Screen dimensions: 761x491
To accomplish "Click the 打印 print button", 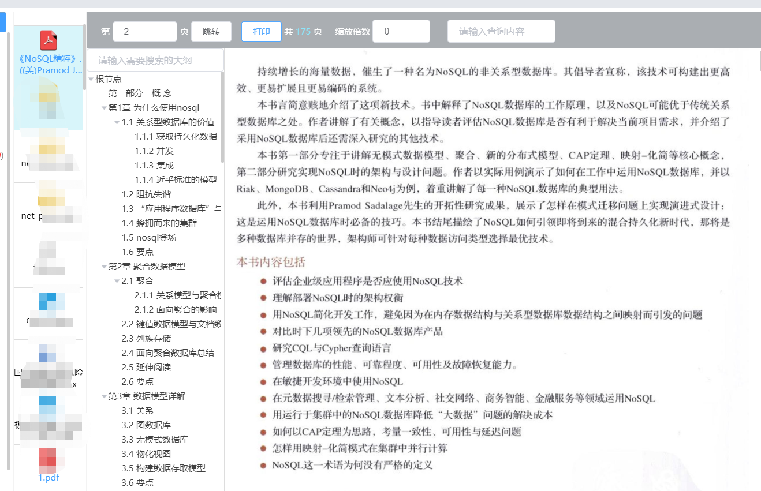I will pyautogui.click(x=262, y=31).
